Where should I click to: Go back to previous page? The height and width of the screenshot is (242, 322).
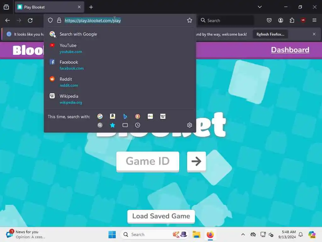(x=8, y=20)
